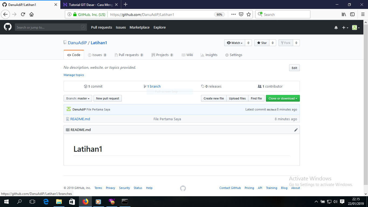Click Upload files button
The height and width of the screenshot is (207, 368).
point(237,98)
